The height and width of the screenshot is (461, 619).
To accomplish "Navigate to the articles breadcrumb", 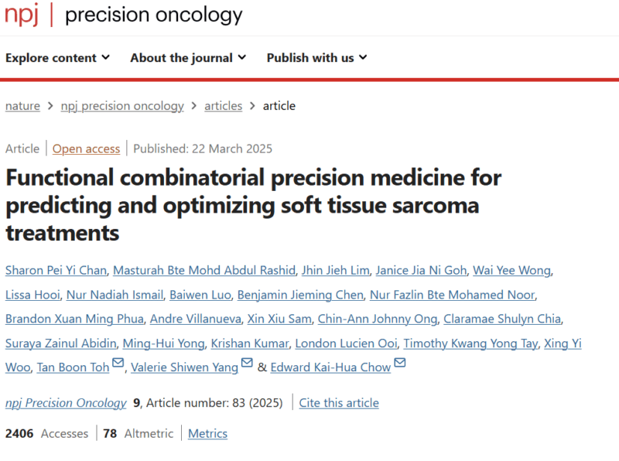I will coord(223,106).
